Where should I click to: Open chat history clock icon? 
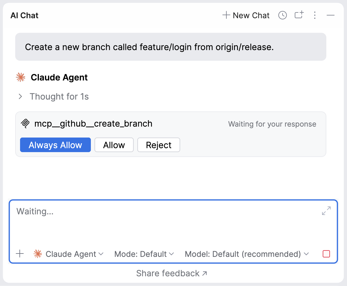click(x=283, y=15)
